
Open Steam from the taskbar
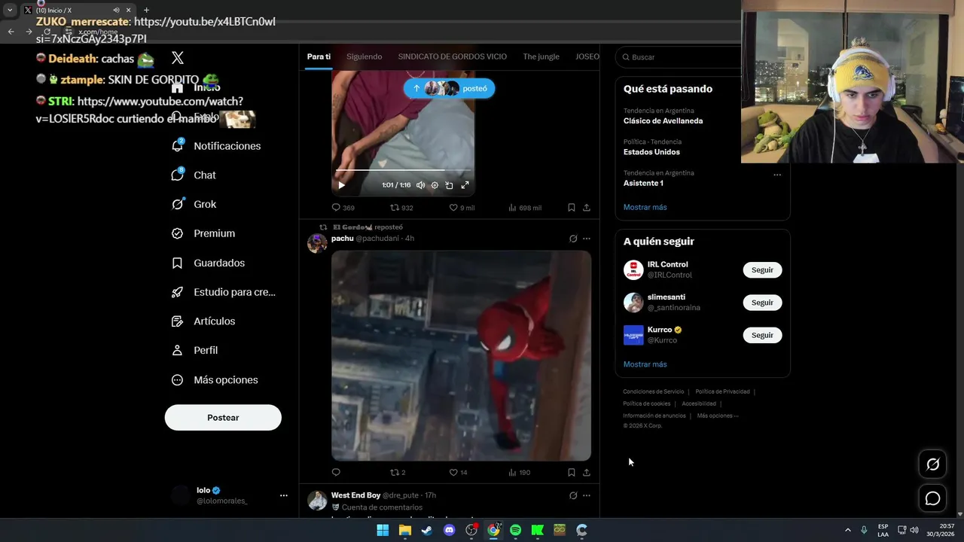pyautogui.click(x=427, y=530)
